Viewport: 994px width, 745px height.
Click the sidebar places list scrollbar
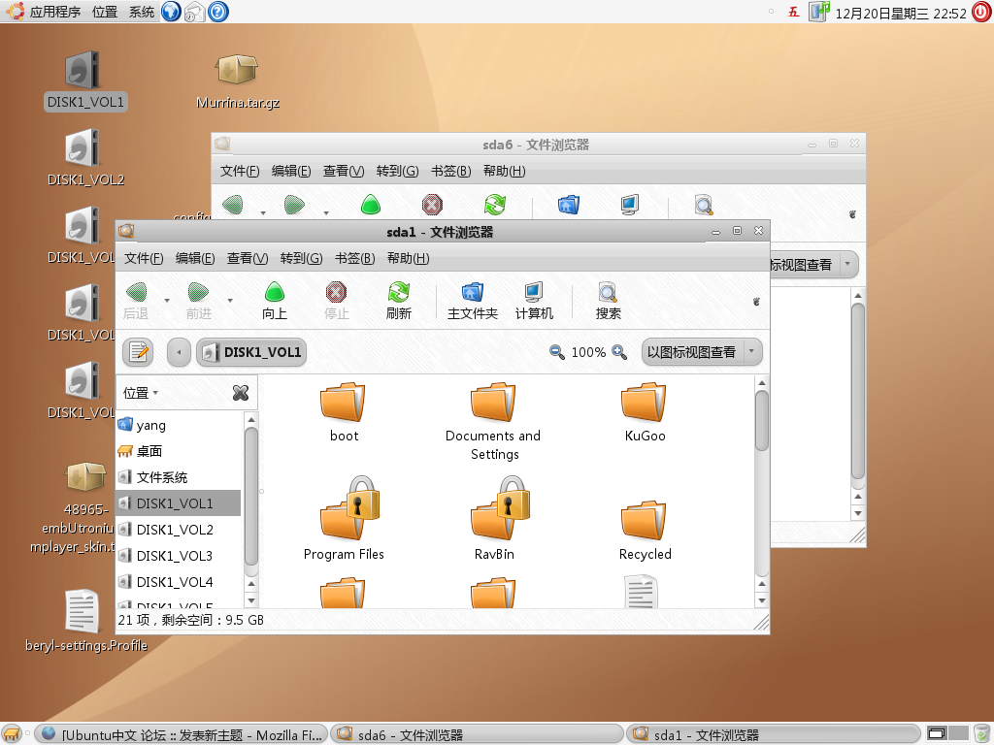click(x=251, y=496)
